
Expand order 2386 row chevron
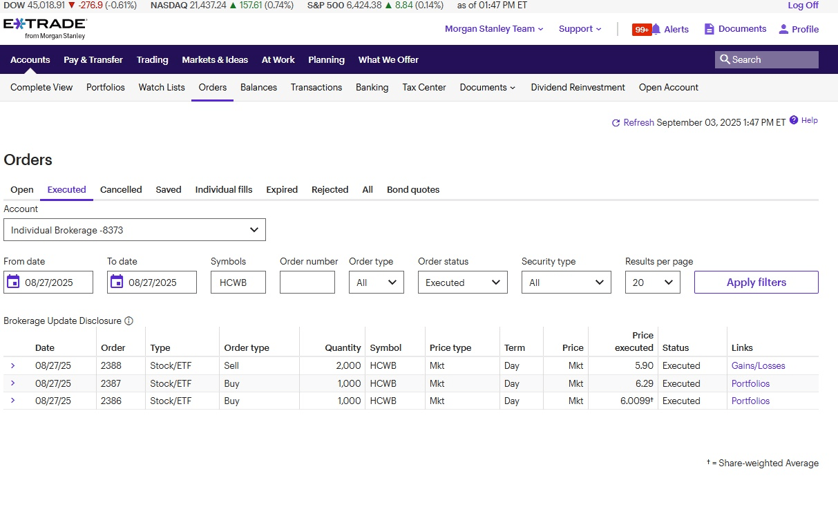tap(12, 401)
